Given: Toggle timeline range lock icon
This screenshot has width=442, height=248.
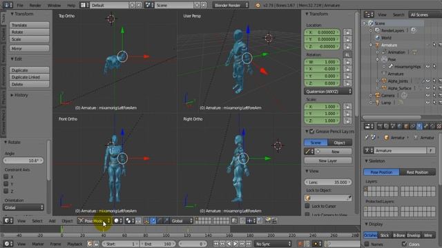Looking at the screenshot, I should pyautogui.click(x=96, y=244).
